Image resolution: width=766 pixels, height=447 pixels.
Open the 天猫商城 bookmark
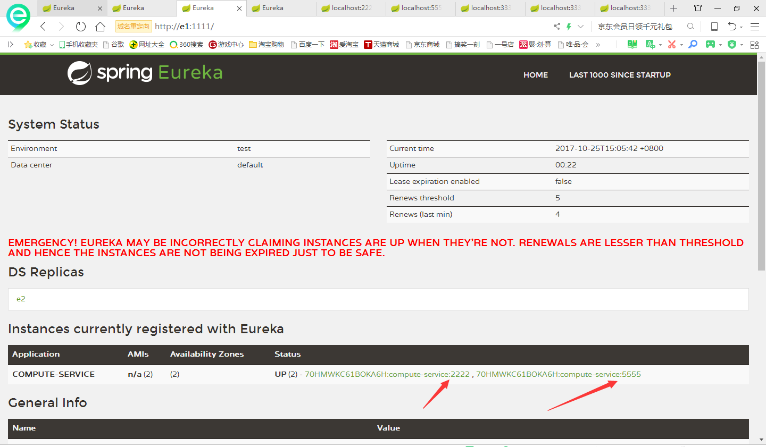click(381, 45)
